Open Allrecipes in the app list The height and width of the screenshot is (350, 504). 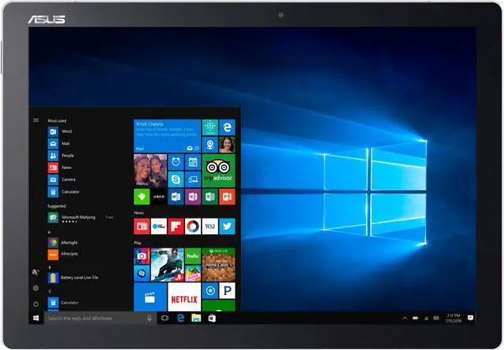coord(63,254)
